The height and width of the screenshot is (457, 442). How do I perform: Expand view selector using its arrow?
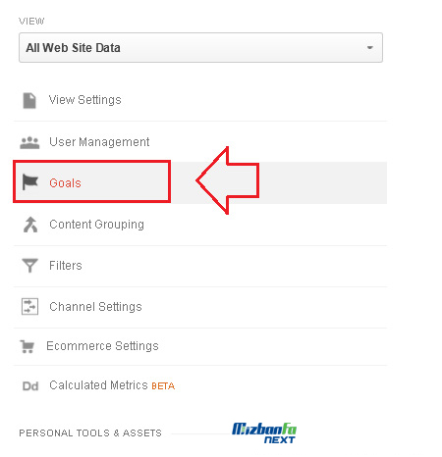tap(370, 48)
